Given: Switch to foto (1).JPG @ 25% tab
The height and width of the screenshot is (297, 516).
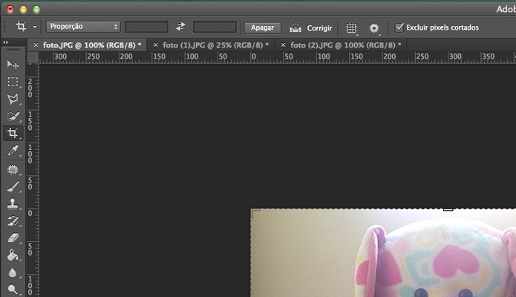Looking at the screenshot, I should (x=215, y=45).
